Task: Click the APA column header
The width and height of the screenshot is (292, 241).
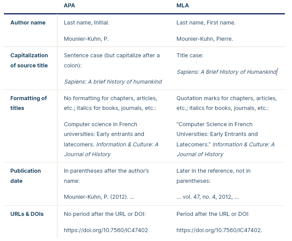Action: (x=70, y=6)
